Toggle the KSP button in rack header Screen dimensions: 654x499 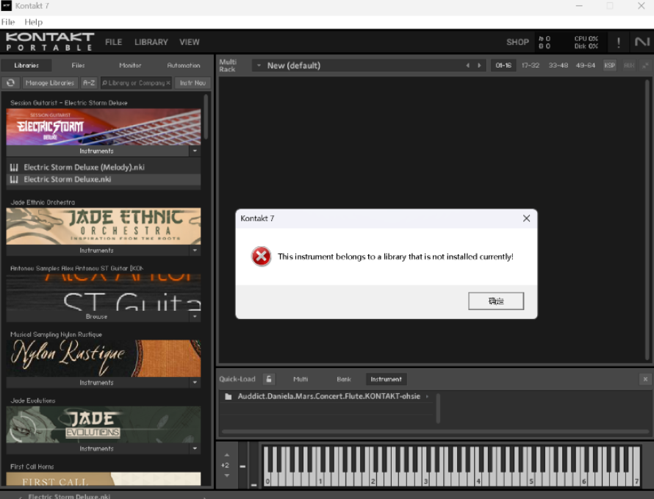coord(609,65)
